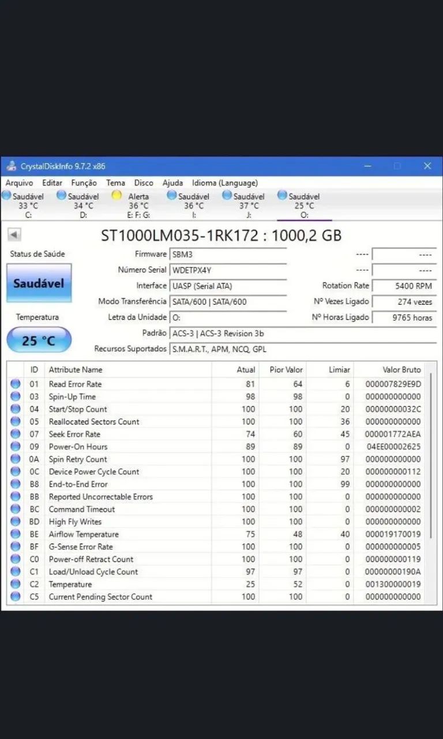The width and height of the screenshot is (443, 739).
Task: Select the status orb for Spin Retry Count
Action: click(x=16, y=459)
